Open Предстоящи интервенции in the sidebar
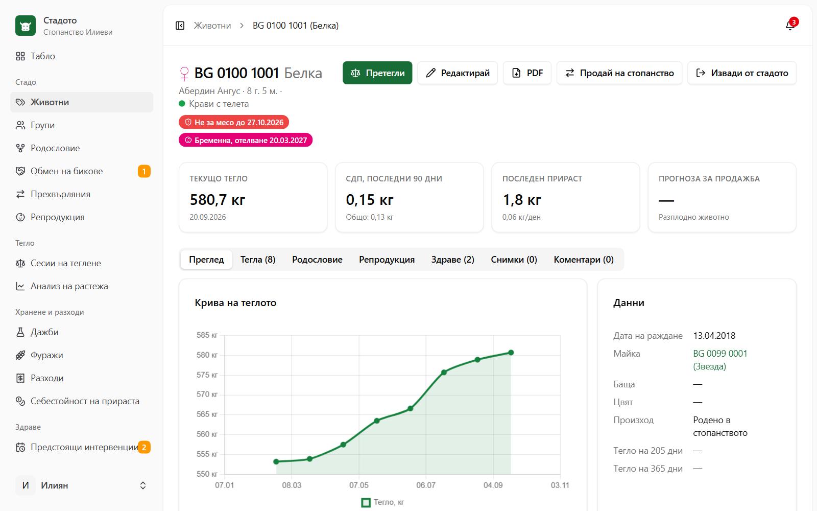Viewport: 817px width, 511px height. click(82, 447)
